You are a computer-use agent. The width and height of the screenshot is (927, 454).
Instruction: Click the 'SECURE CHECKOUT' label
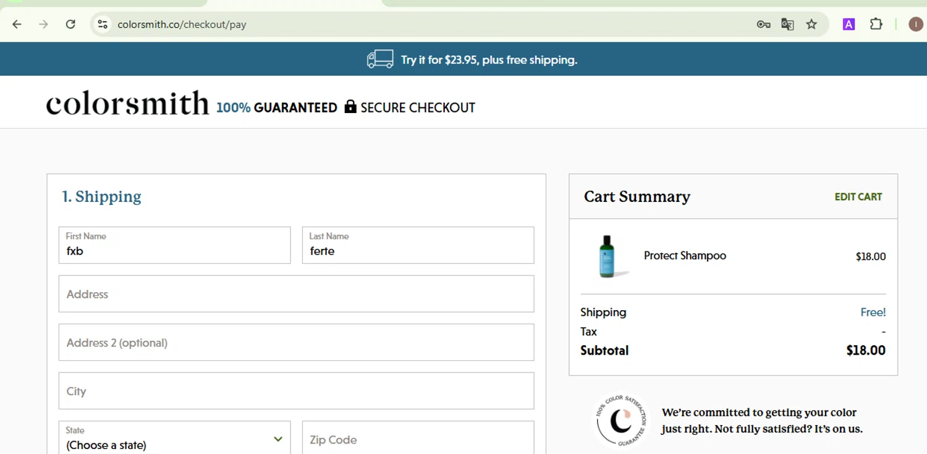click(418, 107)
